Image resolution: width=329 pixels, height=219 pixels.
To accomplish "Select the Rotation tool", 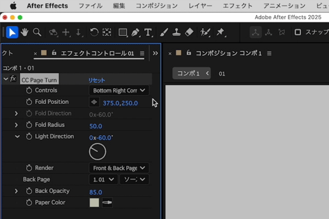I will [94, 32].
